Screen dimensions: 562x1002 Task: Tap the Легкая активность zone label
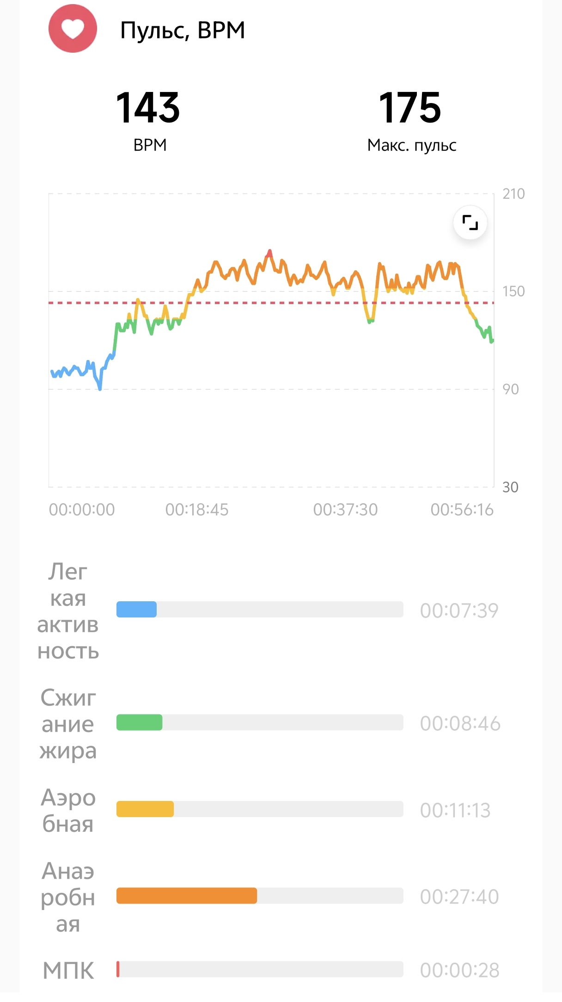click(68, 611)
